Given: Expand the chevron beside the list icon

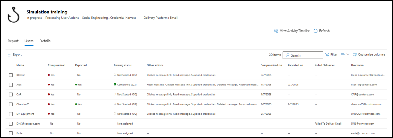Looking at the screenshot, I should (348, 54).
